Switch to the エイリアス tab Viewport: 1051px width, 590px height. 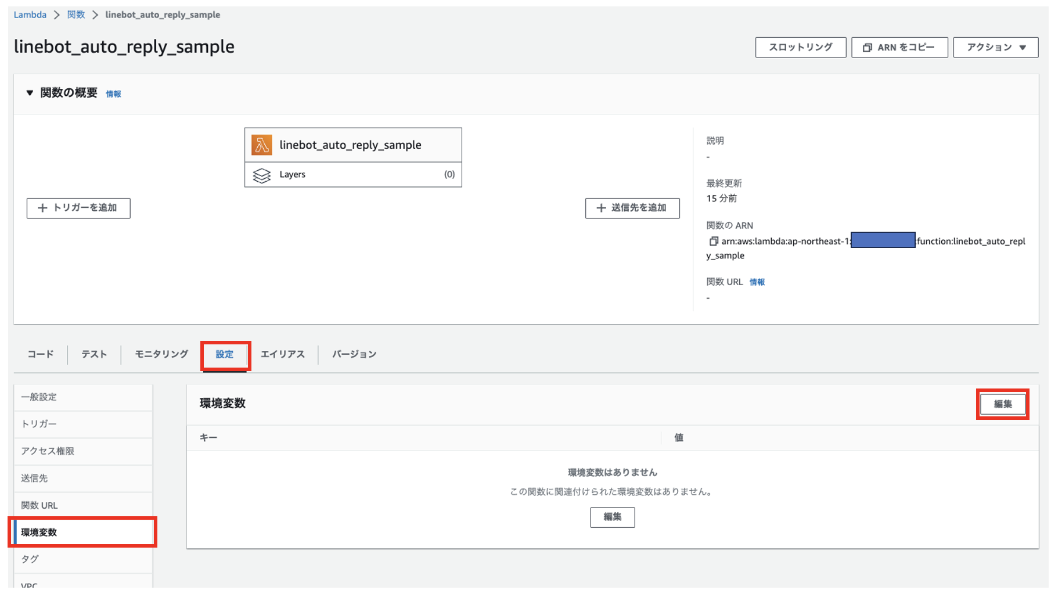coord(283,354)
